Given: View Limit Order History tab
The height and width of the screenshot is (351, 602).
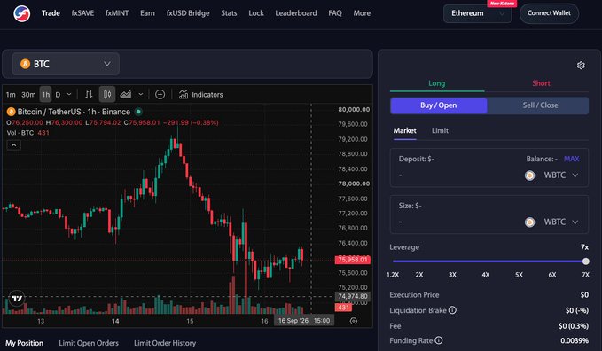Looking at the screenshot, I should [x=165, y=343].
